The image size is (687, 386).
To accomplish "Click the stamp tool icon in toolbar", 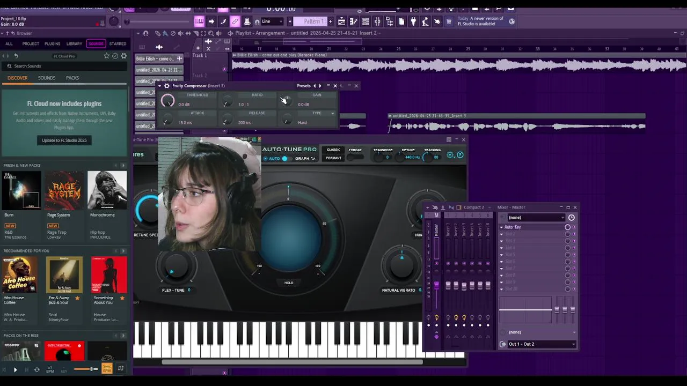I will [x=247, y=21].
